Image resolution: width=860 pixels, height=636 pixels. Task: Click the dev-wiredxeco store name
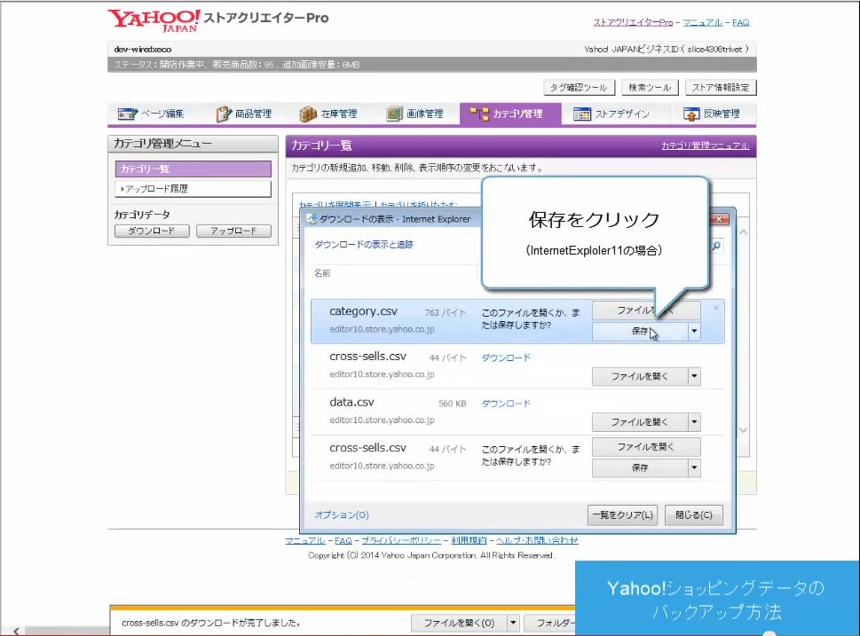(x=143, y=50)
